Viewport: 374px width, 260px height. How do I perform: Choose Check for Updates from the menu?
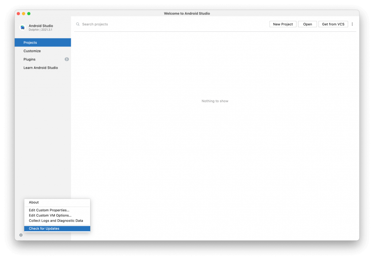tap(43, 228)
